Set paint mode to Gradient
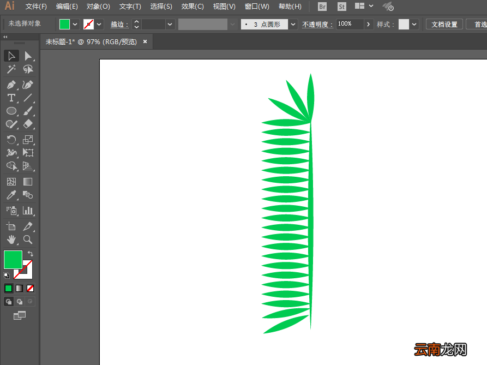 19,289
